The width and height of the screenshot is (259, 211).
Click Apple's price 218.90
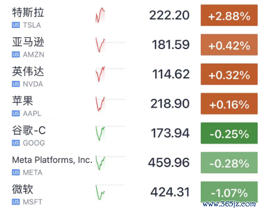(x=170, y=104)
